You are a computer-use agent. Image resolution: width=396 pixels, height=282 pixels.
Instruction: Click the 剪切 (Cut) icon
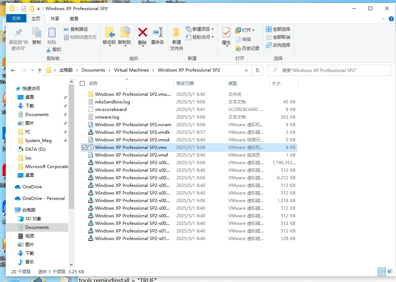point(55,49)
